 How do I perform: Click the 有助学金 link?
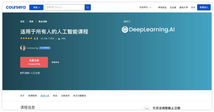click(x=55, y=62)
